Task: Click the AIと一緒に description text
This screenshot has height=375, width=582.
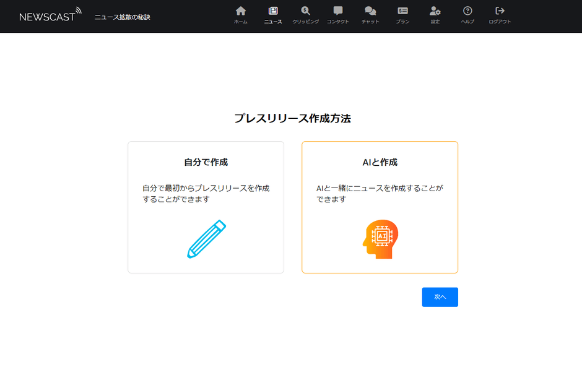Action: [x=380, y=193]
